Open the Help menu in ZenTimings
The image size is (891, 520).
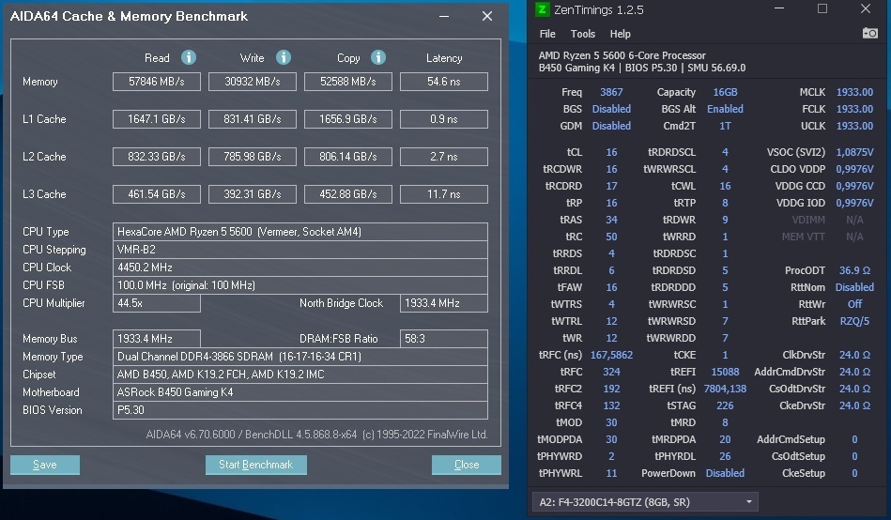pos(620,34)
